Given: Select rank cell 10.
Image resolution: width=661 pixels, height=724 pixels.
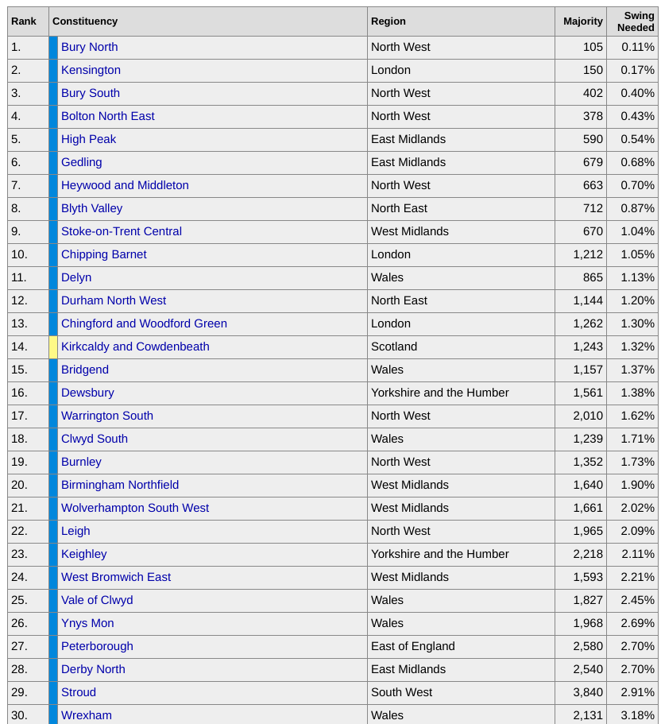Looking at the screenshot, I should click(x=28, y=255).
